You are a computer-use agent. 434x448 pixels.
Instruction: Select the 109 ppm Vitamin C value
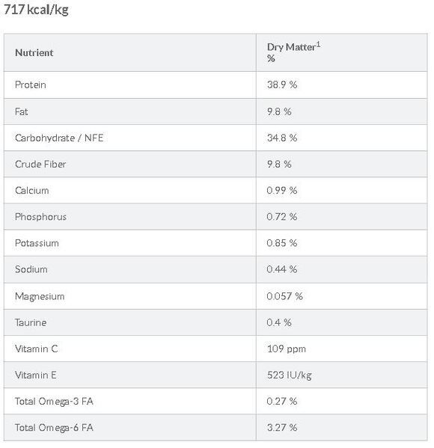pos(286,349)
